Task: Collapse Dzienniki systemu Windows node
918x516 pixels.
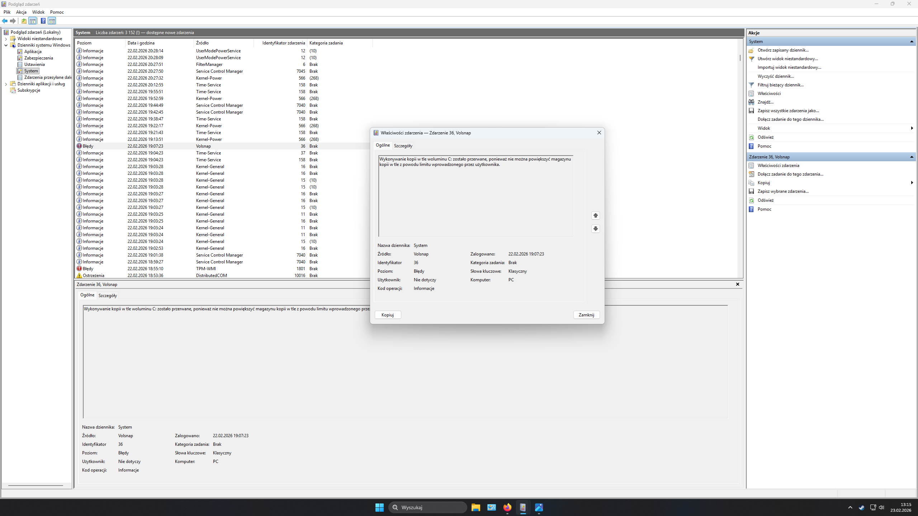Action: tap(6, 45)
